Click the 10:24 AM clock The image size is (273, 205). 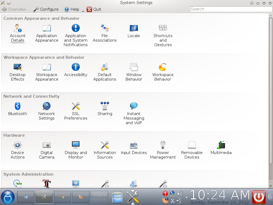point(220,195)
